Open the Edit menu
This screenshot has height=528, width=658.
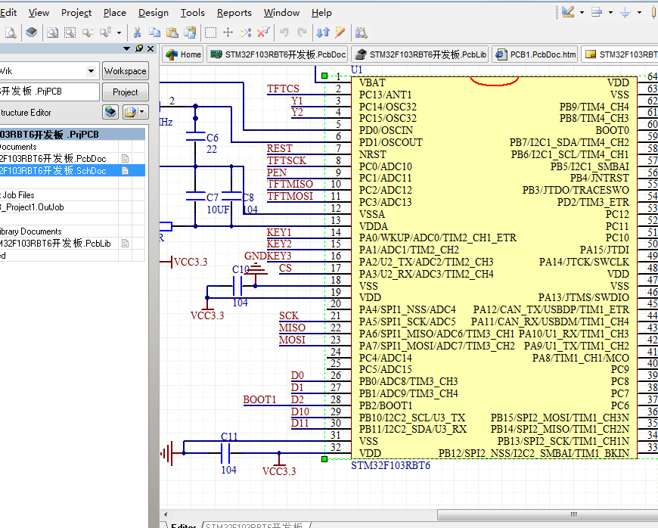8,13
